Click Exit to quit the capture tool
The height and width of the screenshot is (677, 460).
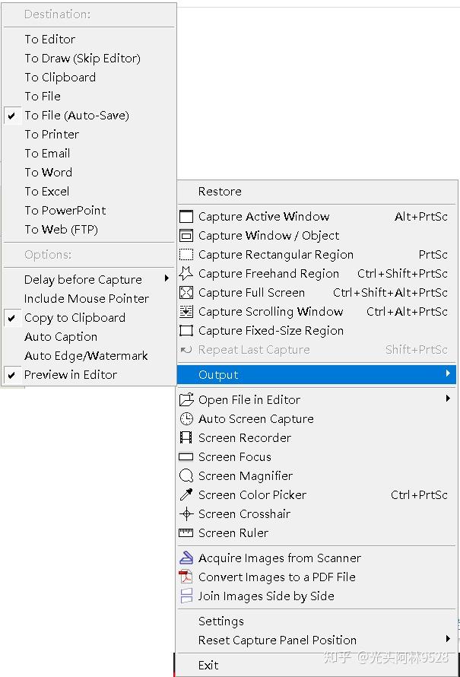point(208,665)
